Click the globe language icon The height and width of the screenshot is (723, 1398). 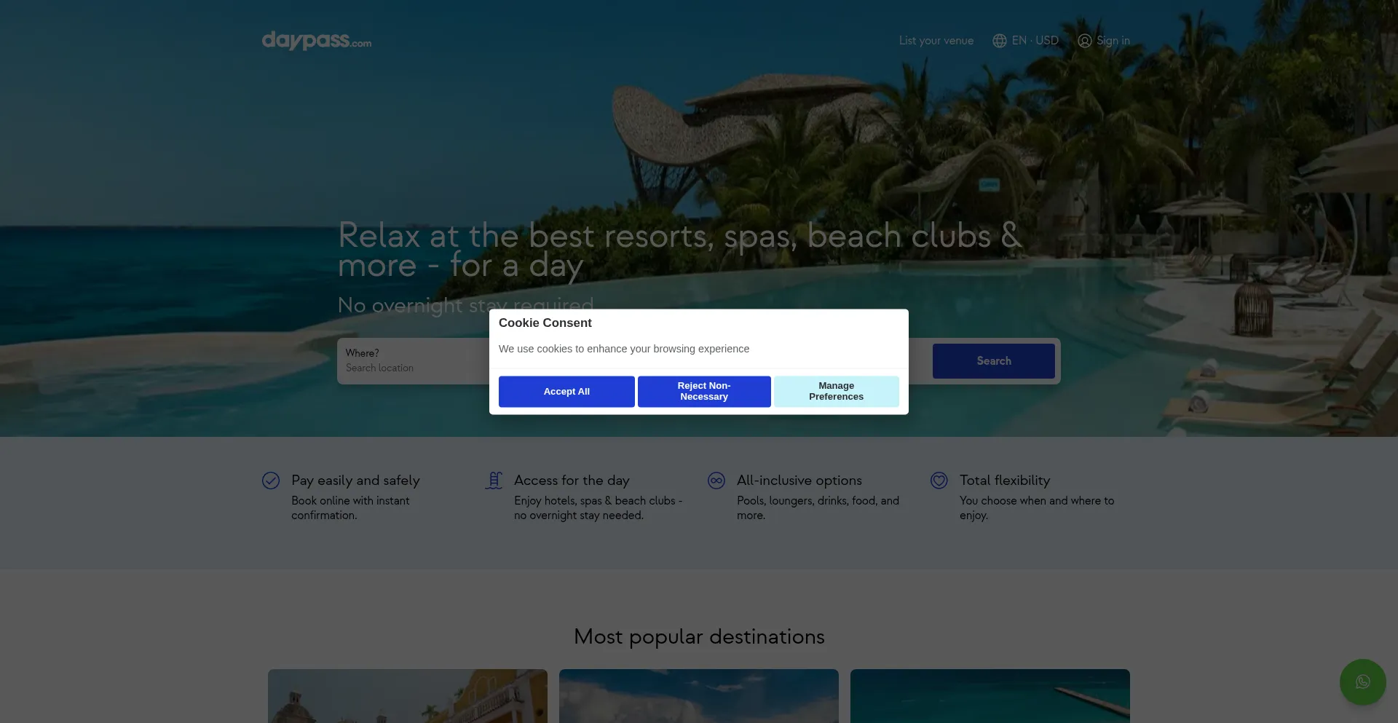[x=999, y=41]
